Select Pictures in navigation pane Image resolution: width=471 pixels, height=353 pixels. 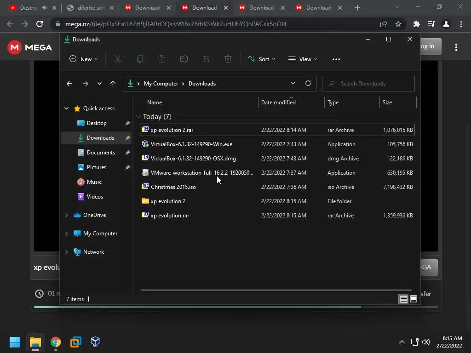[x=97, y=167]
